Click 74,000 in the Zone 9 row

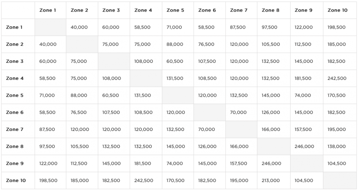click(x=174, y=163)
